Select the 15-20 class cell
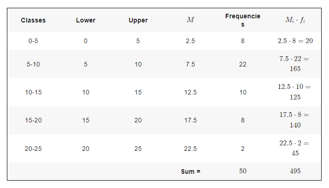The height and width of the screenshot is (188, 329). click(x=33, y=120)
